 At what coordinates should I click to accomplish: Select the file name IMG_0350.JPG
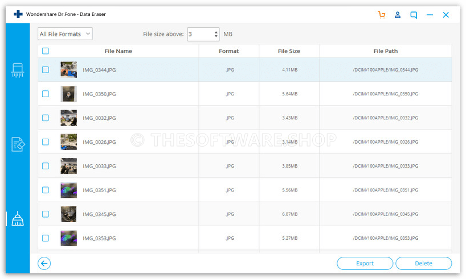(x=99, y=94)
